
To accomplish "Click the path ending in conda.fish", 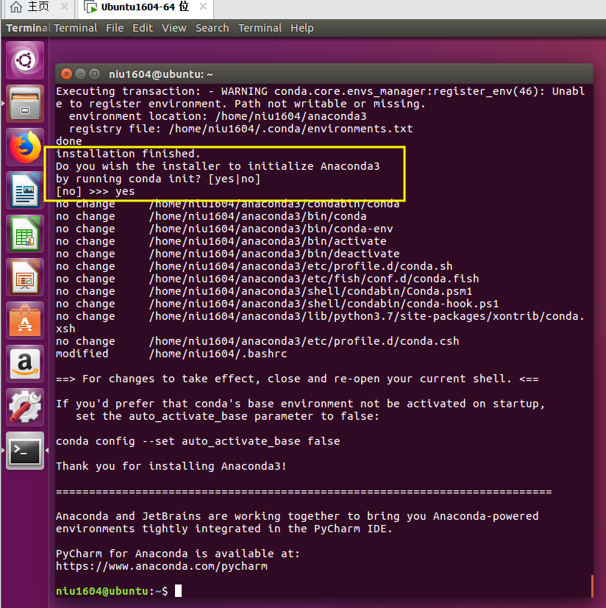I will click(314, 279).
